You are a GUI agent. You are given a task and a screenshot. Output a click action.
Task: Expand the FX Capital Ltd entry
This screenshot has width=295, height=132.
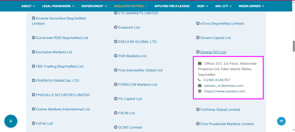[130, 99]
